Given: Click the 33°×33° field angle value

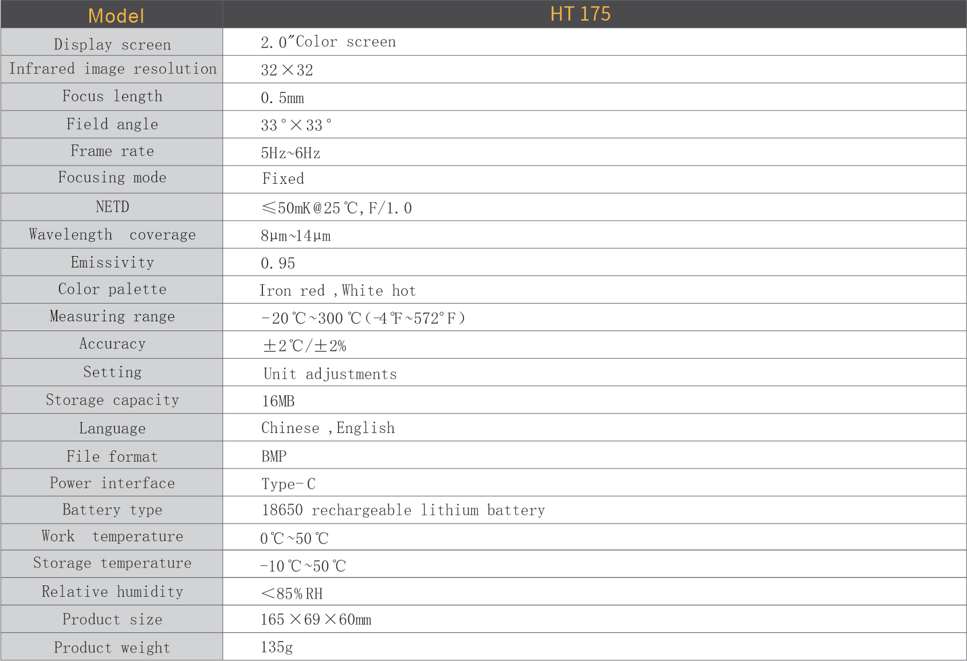Looking at the screenshot, I should pos(296,125).
